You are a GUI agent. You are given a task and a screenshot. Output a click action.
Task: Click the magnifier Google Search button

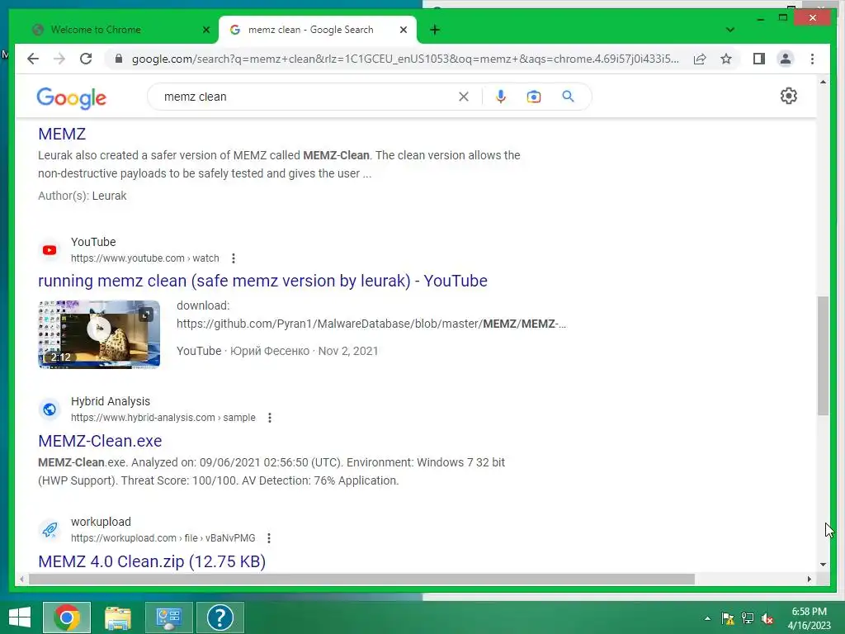[568, 97]
